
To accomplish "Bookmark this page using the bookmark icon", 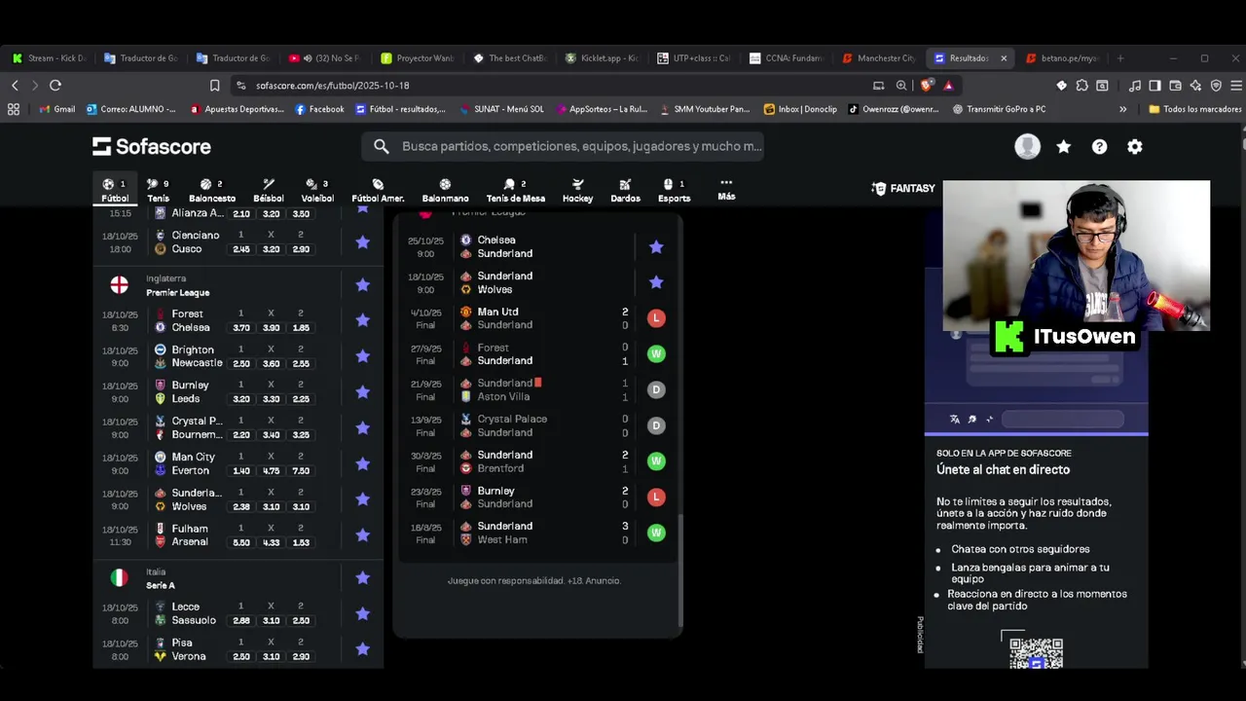I will 215,86.
